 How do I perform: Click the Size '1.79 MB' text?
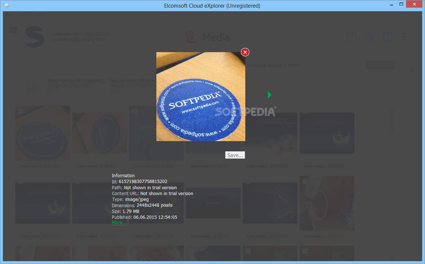[x=130, y=211]
